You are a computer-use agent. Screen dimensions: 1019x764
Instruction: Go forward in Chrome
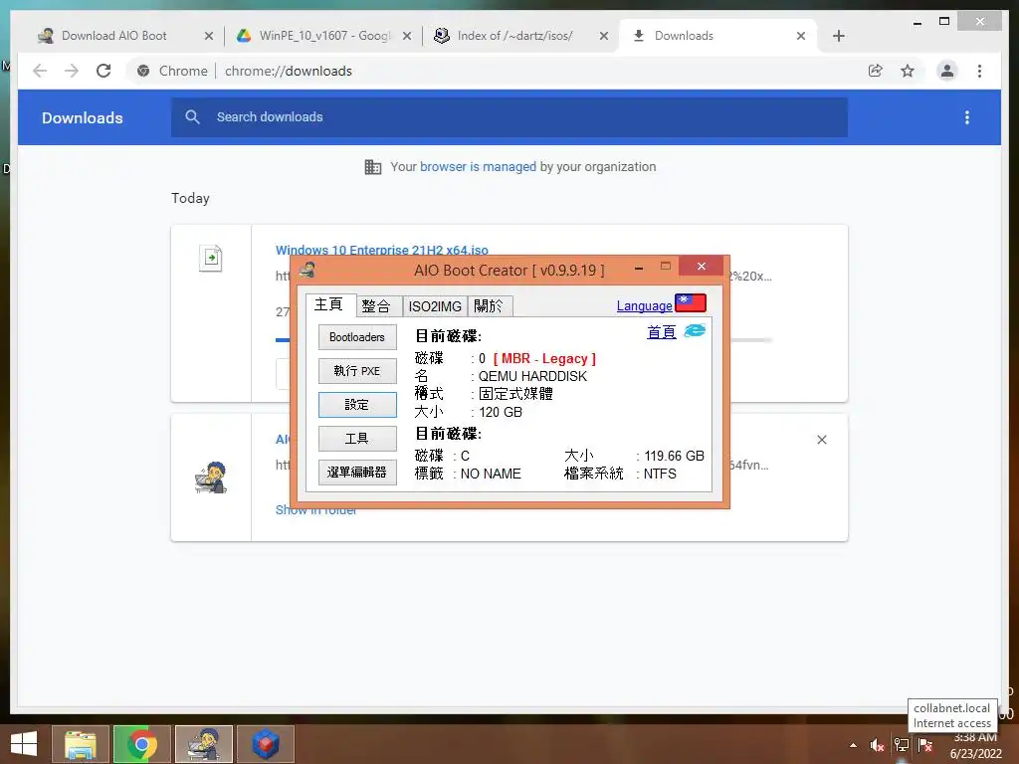[x=72, y=71]
